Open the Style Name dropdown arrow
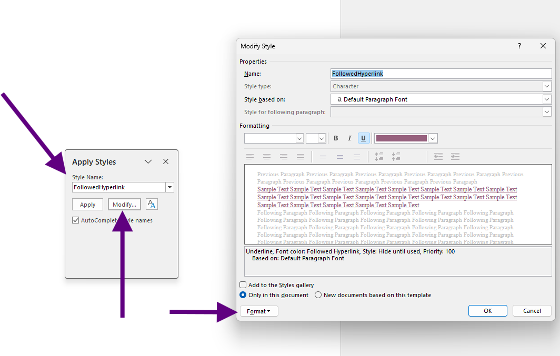Screen dimensions: 560x356 pos(169,187)
